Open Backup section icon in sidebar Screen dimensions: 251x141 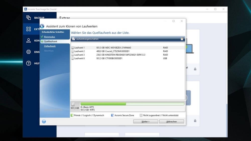(x=29, y=18)
